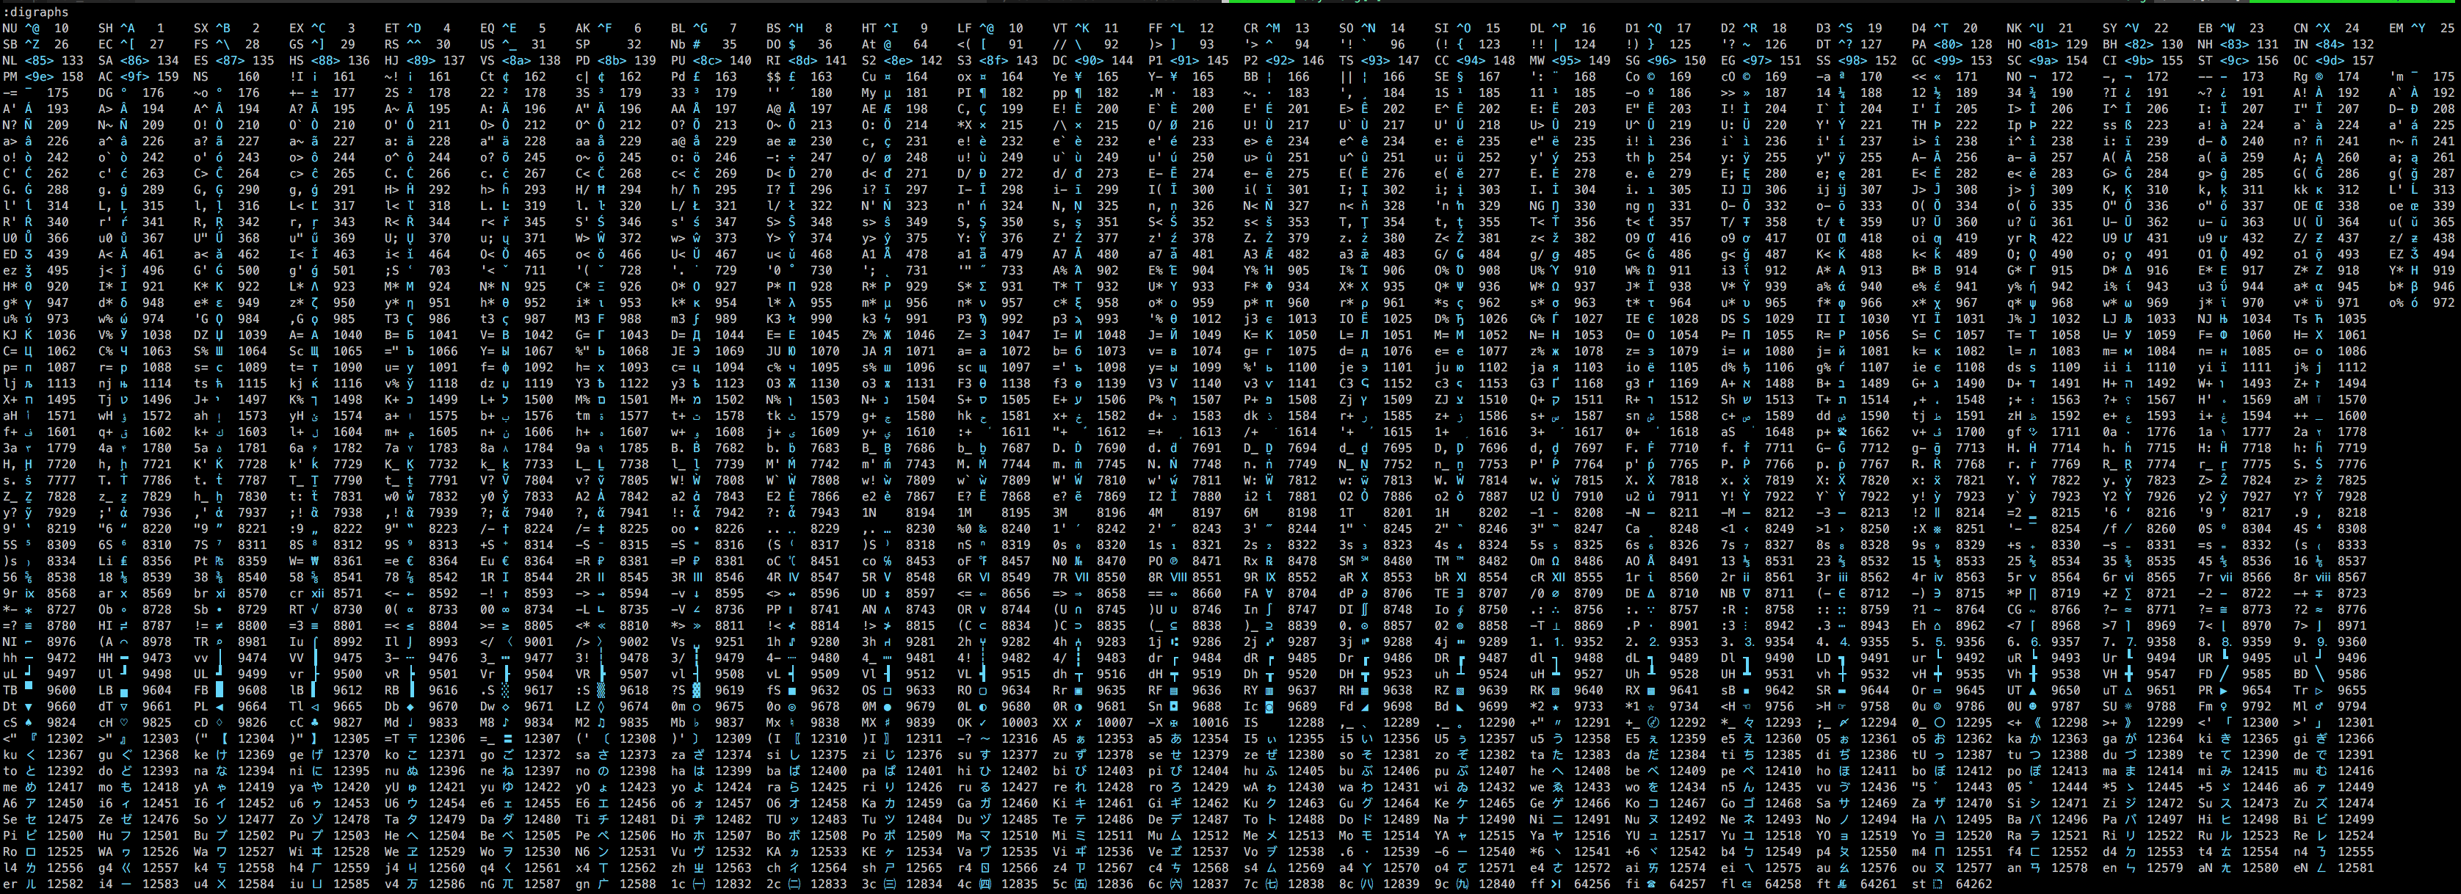Click the :digraphs command text

36,12
